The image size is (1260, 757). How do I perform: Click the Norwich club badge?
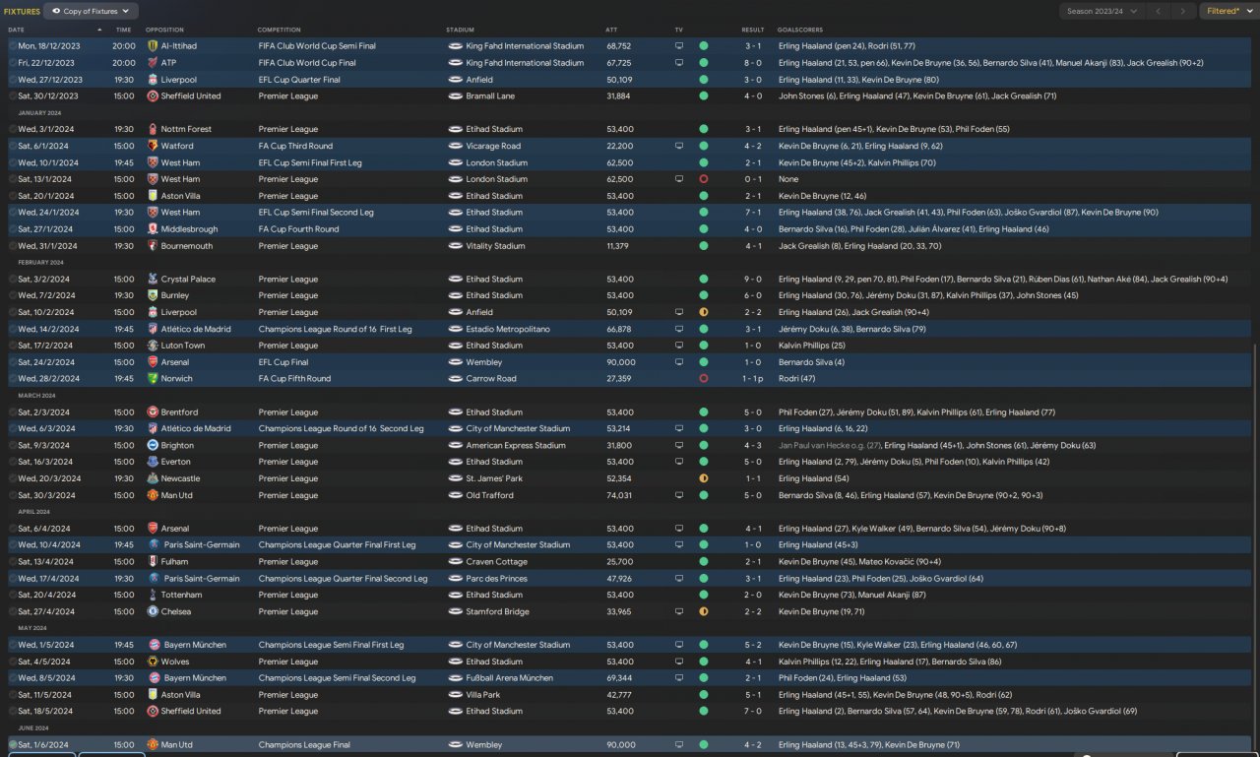pyautogui.click(x=153, y=379)
